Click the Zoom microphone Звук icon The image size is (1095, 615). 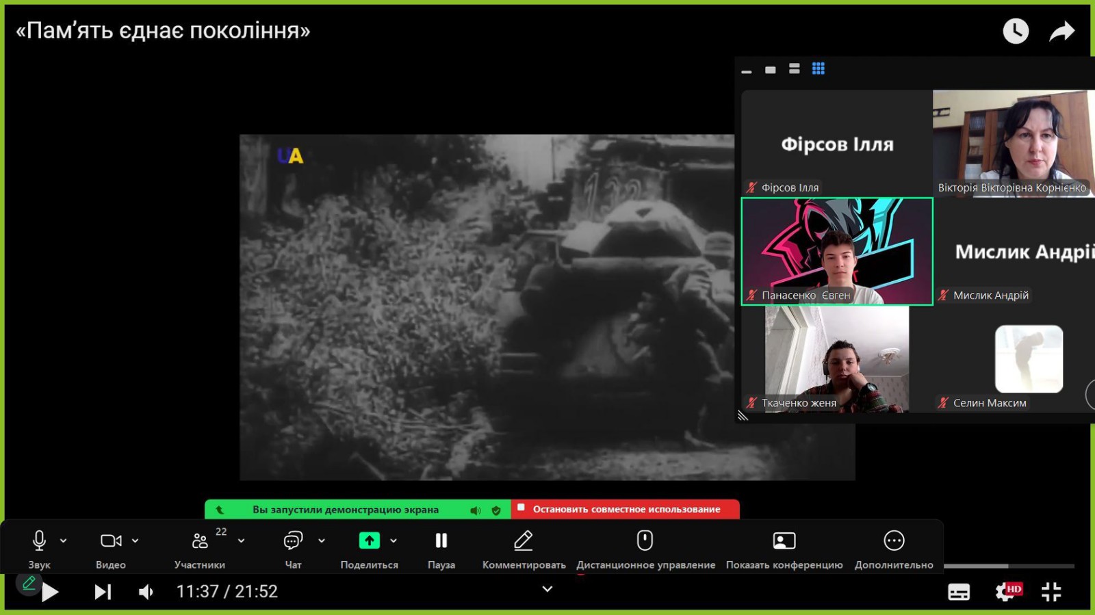40,540
